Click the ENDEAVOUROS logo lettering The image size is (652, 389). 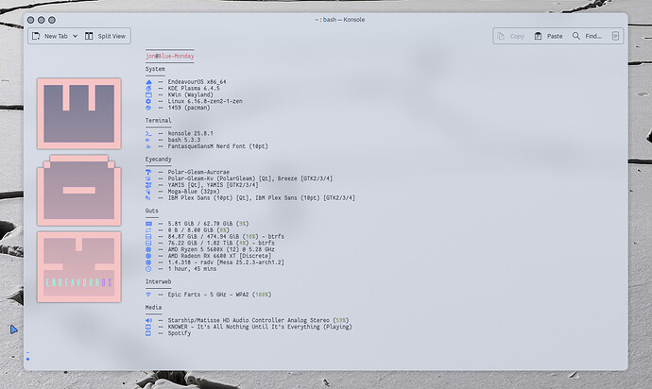pyautogui.click(x=79, y=282)
